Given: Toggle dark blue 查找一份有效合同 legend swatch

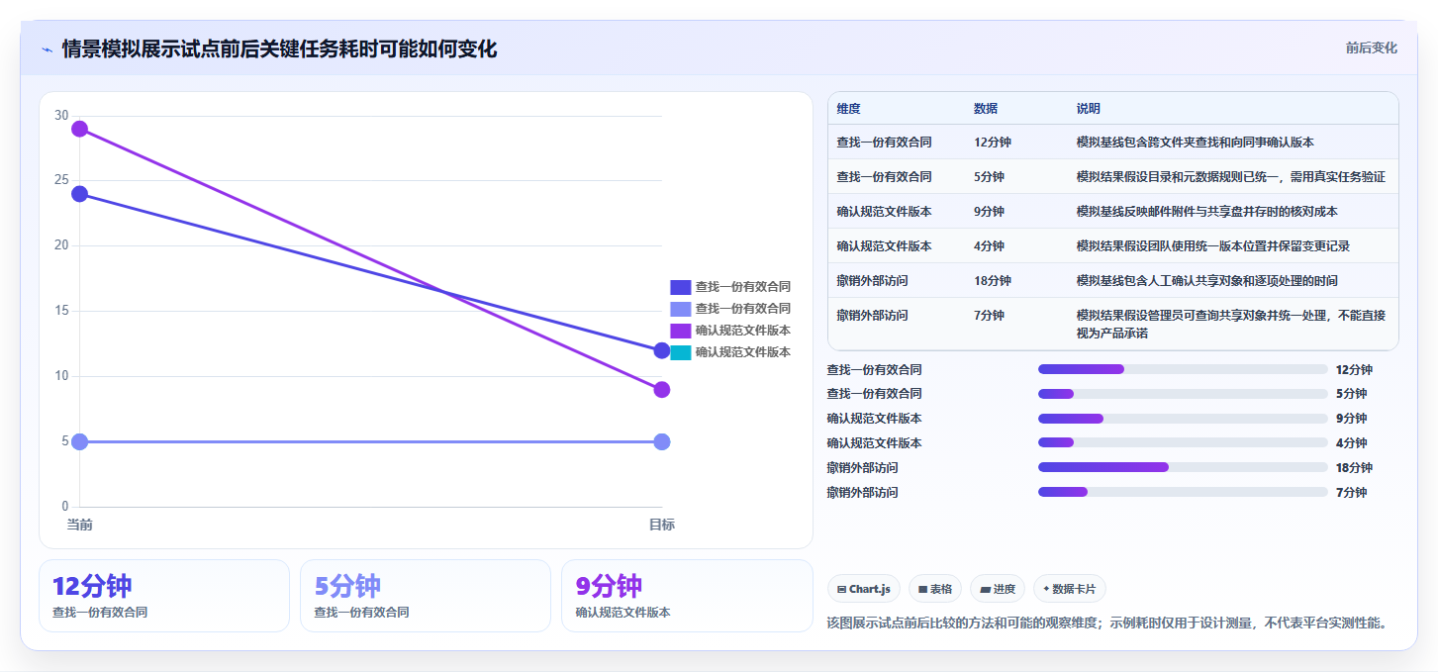Looking at the screenshot, I should 680,287.
